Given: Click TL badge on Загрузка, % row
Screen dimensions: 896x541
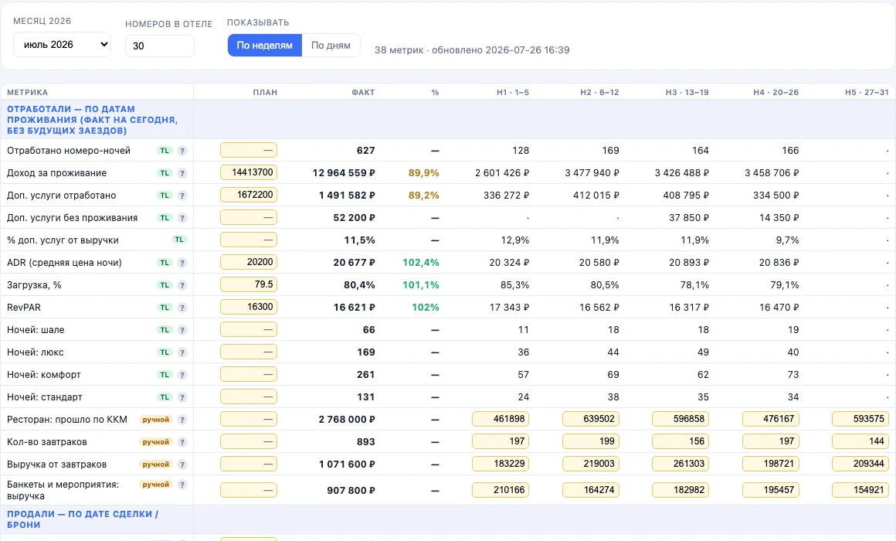Looking at the screenshot, I should (165, 284).
